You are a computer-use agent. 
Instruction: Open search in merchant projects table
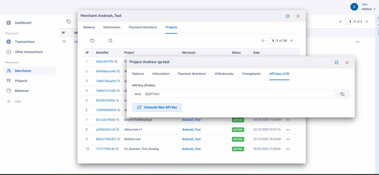(110, 41)
